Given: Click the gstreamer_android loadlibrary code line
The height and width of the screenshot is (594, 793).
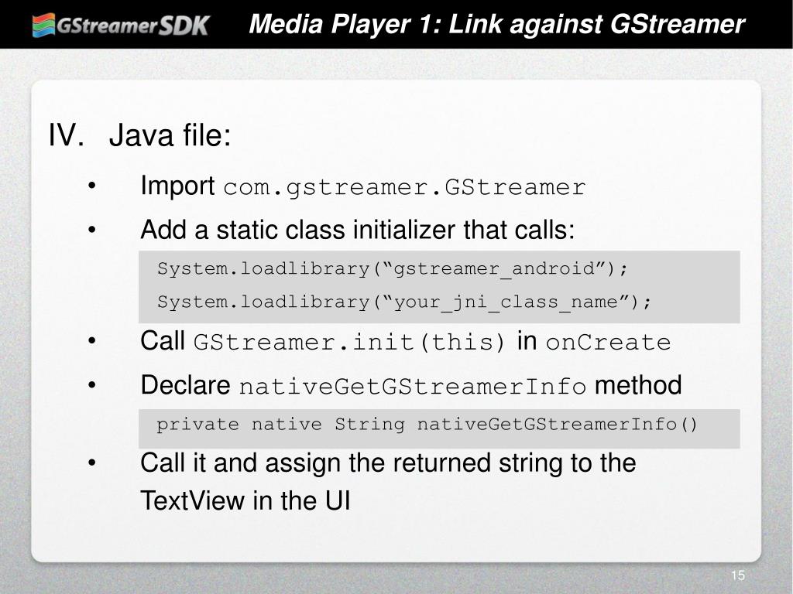Looking at the screenshot, I should 393,268.
